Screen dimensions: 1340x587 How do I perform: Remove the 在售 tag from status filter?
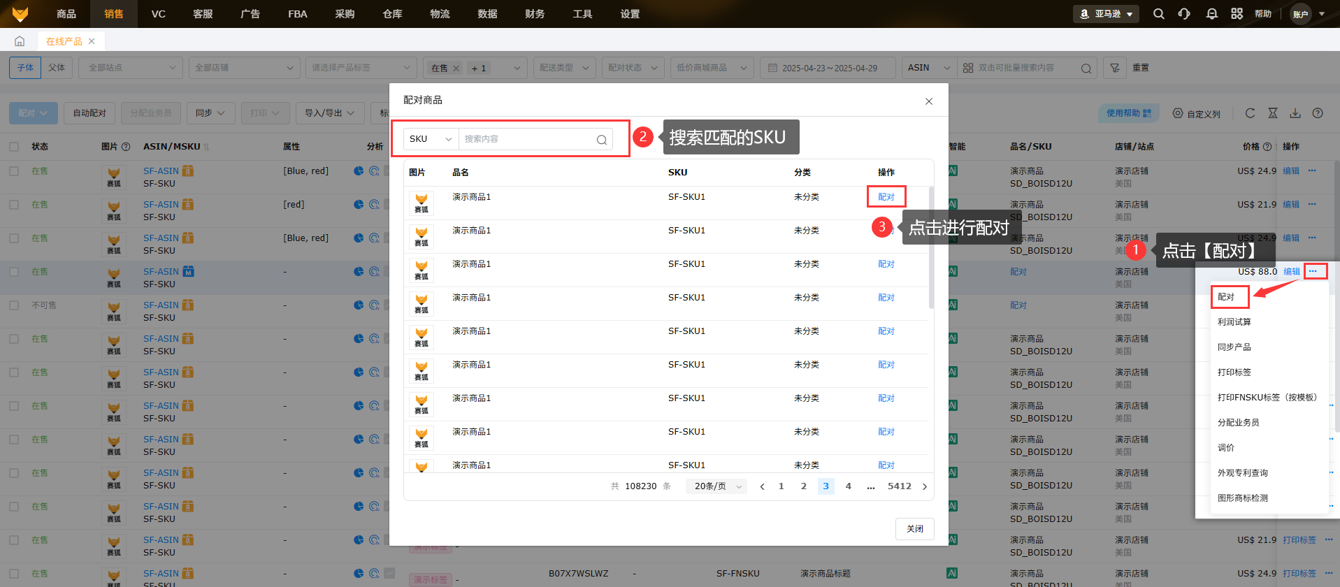[456, 68]
